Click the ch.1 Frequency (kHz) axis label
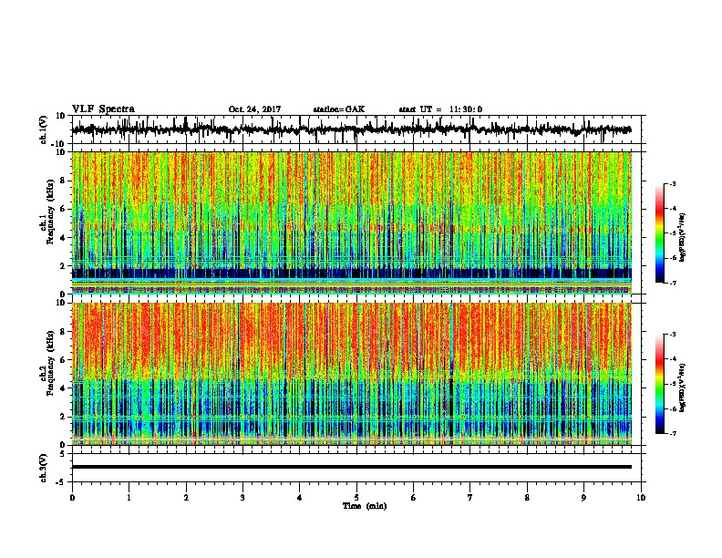This screenshot has height=558, width=722. tap(46, 212)
